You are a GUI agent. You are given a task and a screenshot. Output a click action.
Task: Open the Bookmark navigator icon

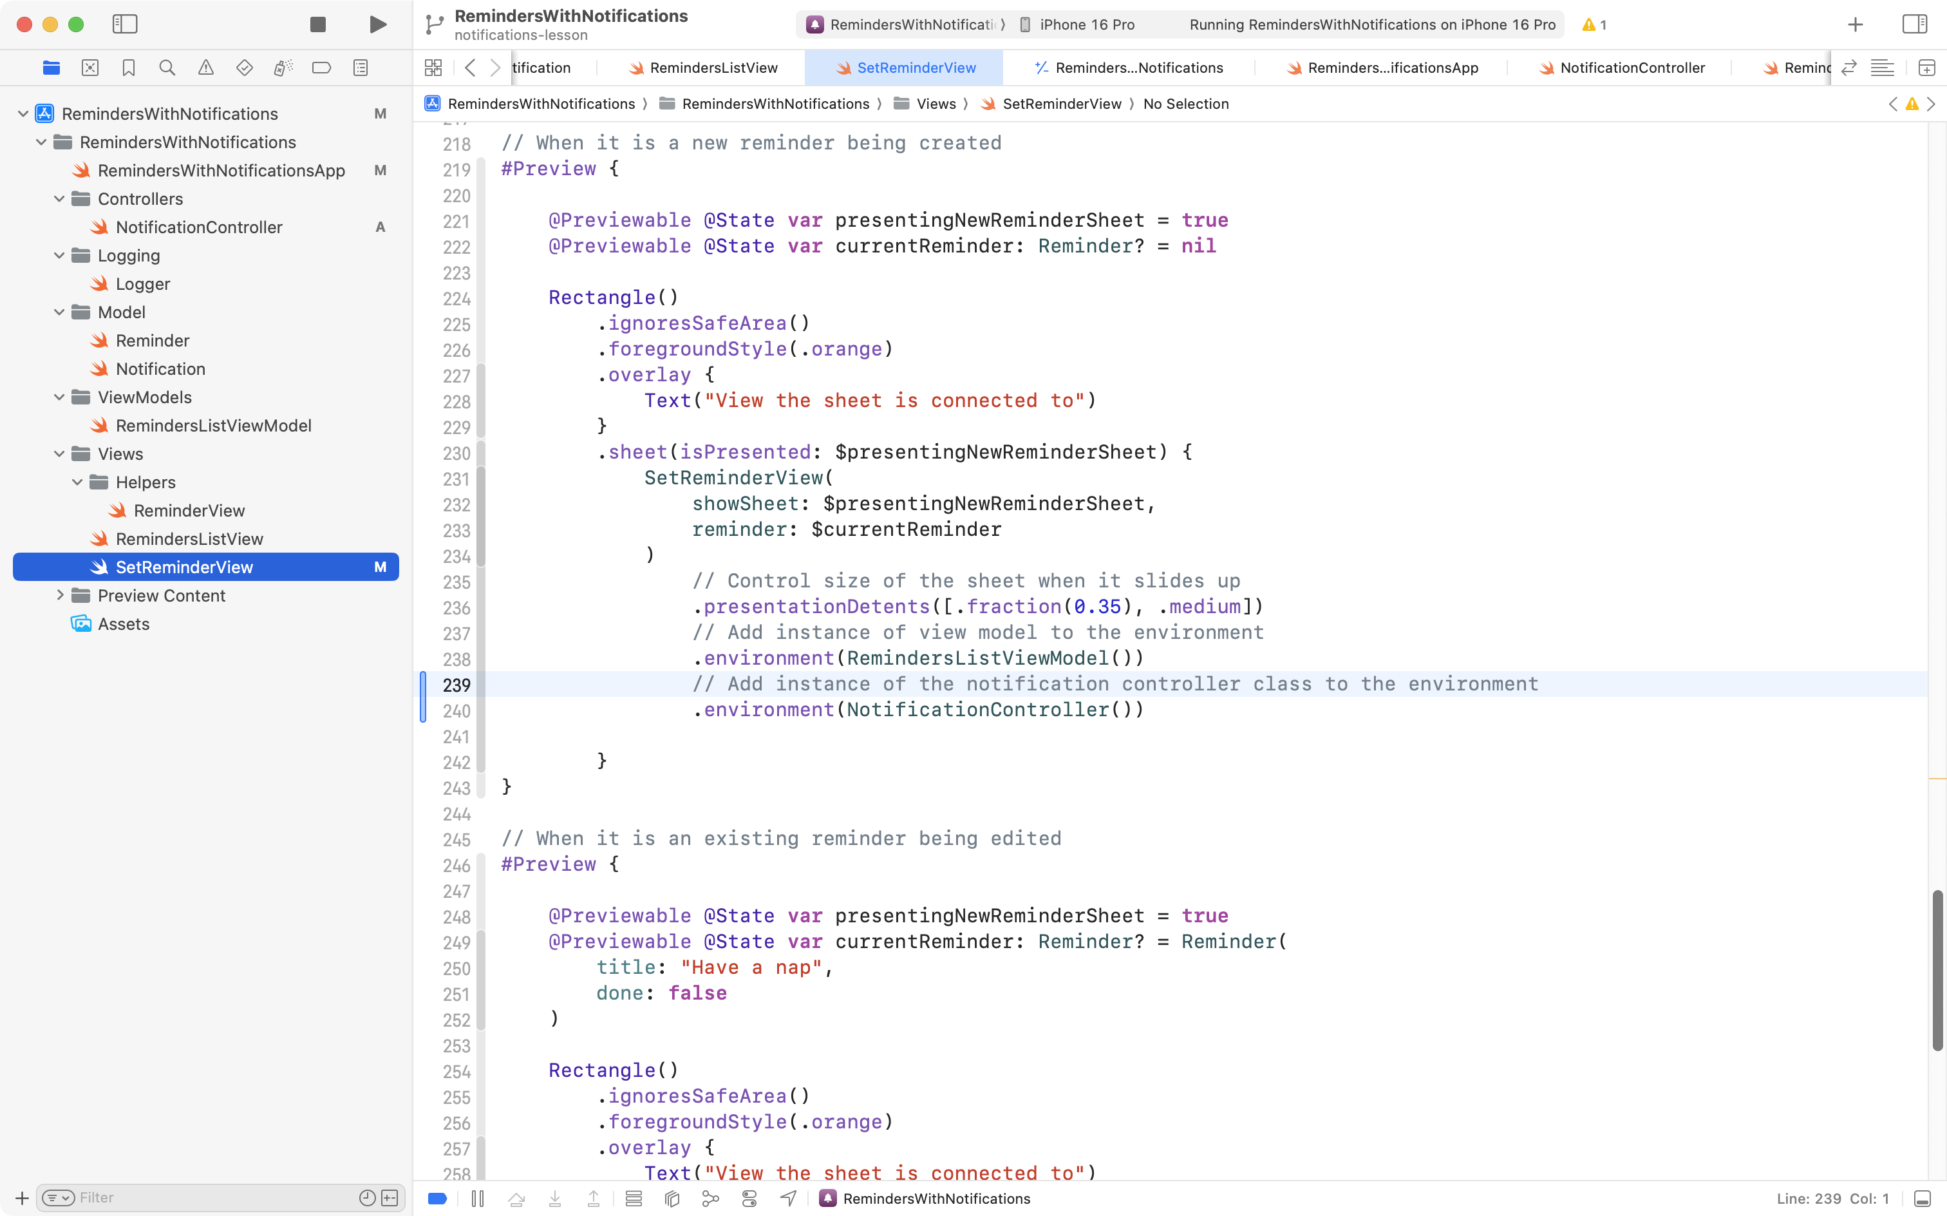coord(129,68)
